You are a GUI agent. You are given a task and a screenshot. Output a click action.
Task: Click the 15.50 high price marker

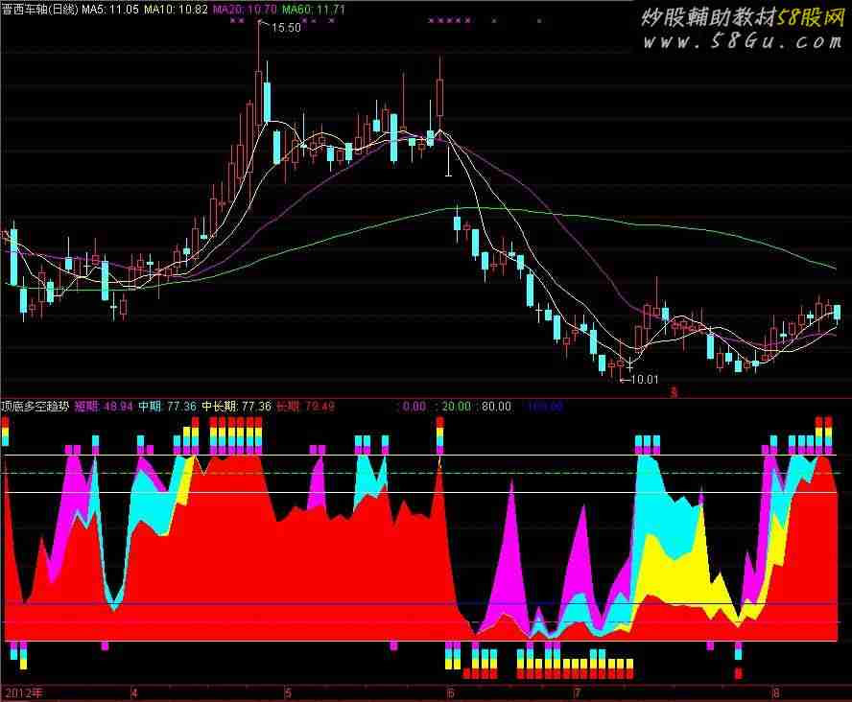[x=286, y=28]
